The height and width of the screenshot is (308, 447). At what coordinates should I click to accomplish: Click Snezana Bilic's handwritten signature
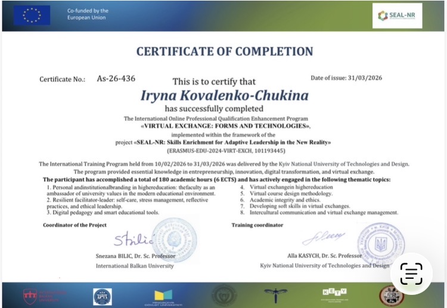(x=134, y=239)
